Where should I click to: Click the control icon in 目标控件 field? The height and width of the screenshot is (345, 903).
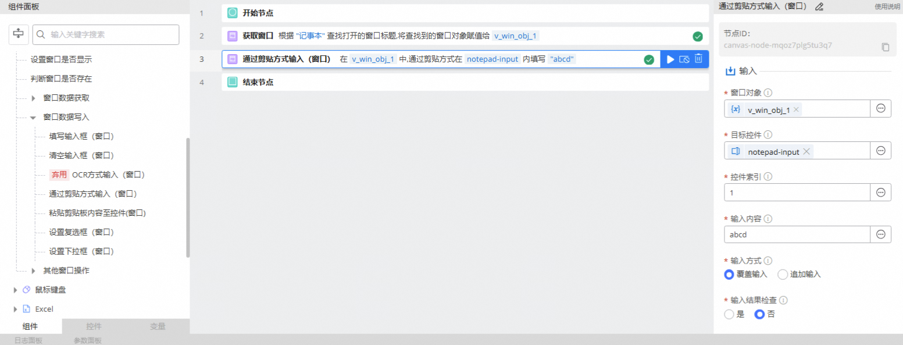point(736,151)
